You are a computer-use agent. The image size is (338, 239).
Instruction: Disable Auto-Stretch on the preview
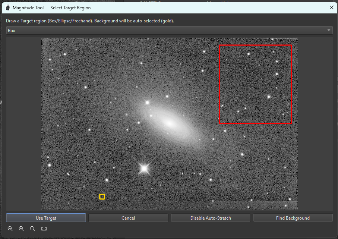tap(211, 218)
